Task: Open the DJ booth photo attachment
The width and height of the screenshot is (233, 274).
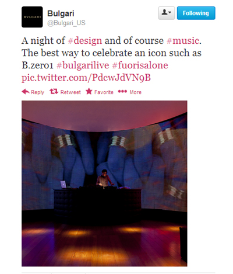Action: (104, 183)
